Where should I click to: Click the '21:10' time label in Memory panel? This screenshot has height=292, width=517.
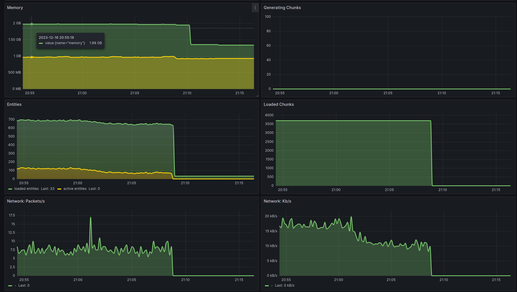[x=187, y=93]
